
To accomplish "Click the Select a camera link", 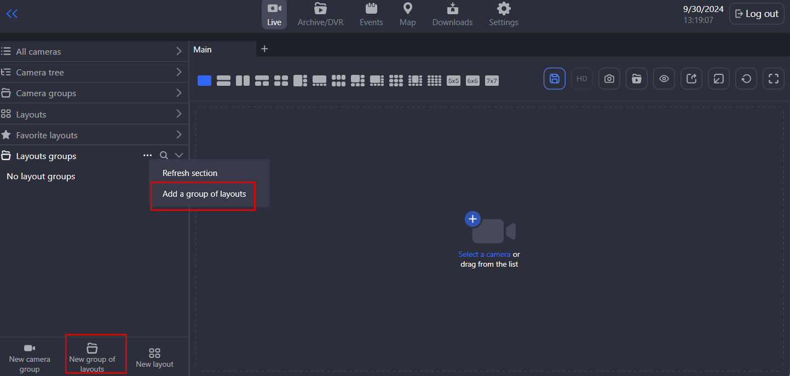I will click(x=484, y=254).
